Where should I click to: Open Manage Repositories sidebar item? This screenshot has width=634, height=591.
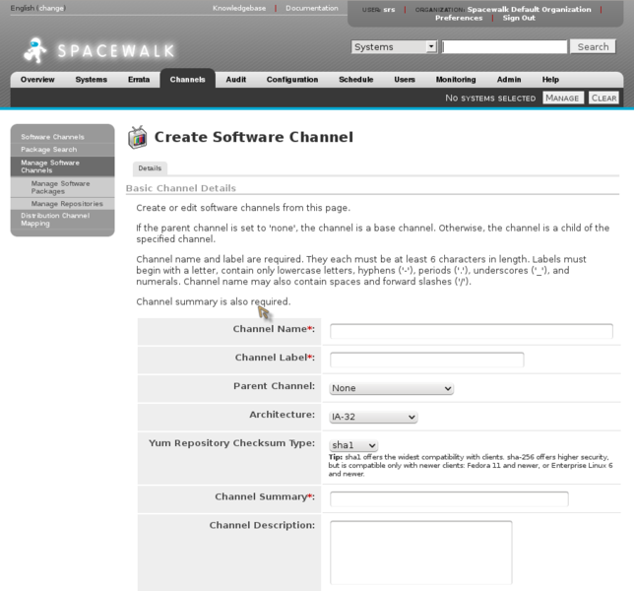coord(67,204)
